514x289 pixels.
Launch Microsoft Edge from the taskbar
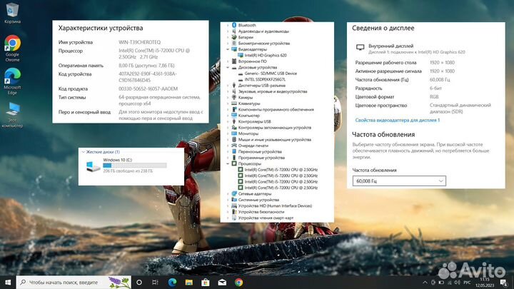point(172,282)
